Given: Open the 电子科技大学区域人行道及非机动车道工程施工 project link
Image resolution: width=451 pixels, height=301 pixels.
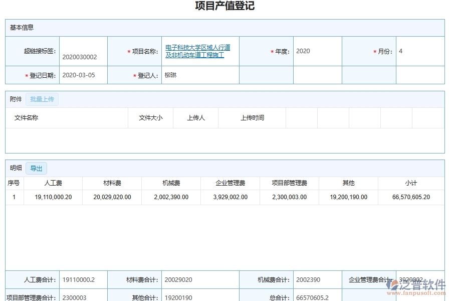Looking at the screenshot, I should coord(197,51).
